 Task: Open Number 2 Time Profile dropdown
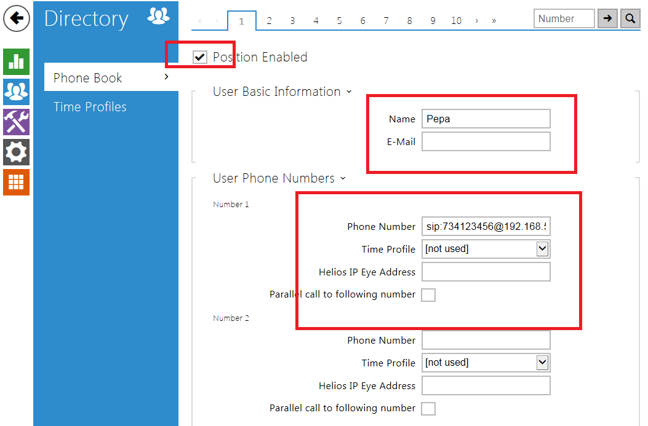click(x=486, y=363)
